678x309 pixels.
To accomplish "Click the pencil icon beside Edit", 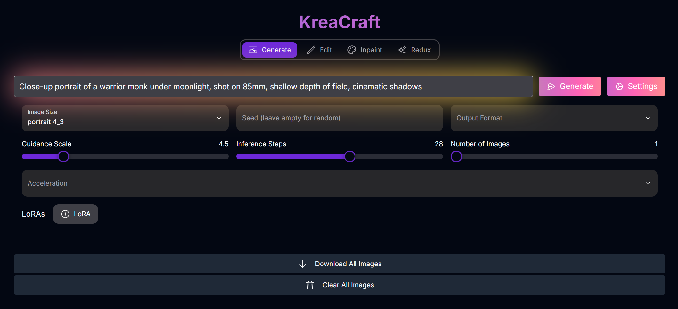I will (x=311, y=50).
